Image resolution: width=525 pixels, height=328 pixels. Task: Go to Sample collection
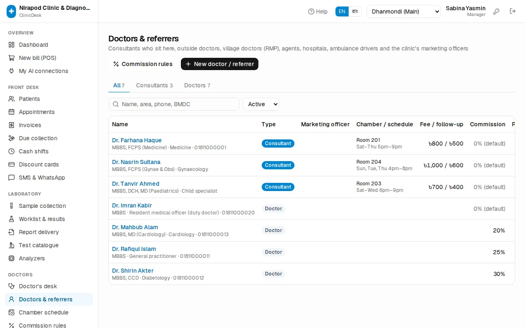point(49,206)
